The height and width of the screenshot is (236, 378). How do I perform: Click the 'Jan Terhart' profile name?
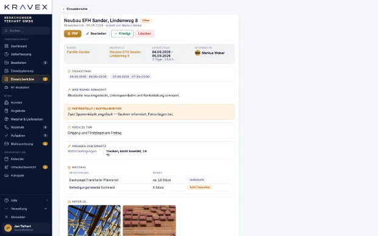click(23, 226)
